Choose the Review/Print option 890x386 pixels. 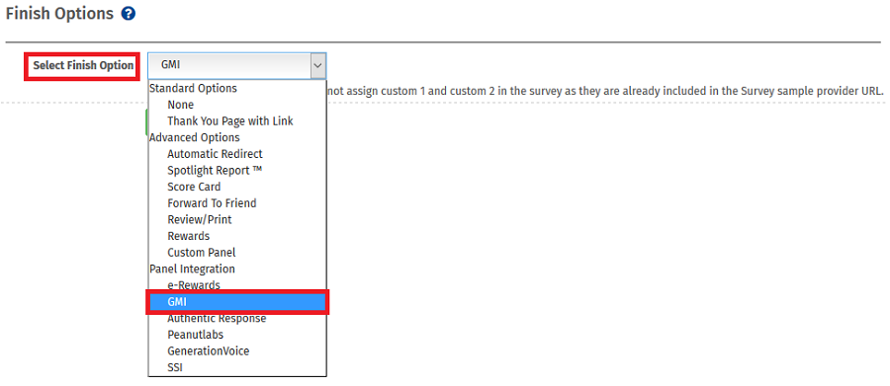coord(237,220)
